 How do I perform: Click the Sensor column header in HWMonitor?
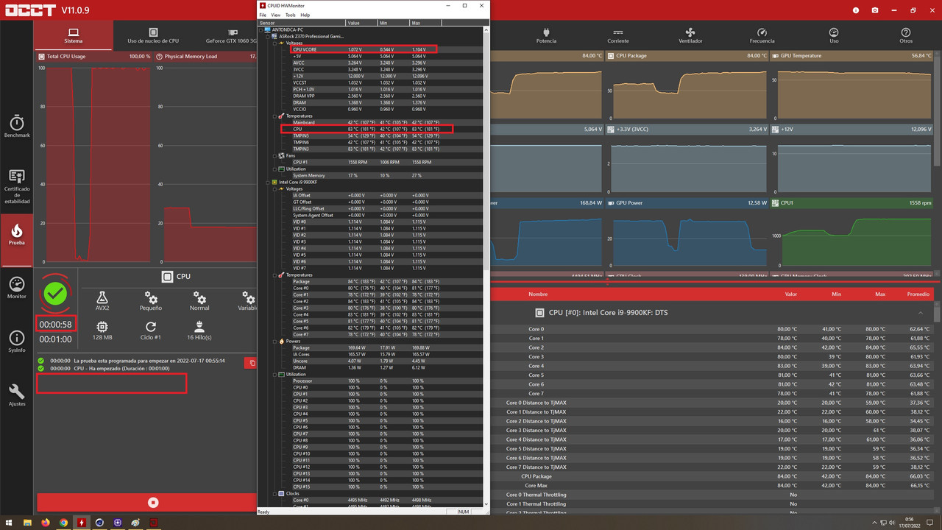pyautogui.click(x=301, y=23)
